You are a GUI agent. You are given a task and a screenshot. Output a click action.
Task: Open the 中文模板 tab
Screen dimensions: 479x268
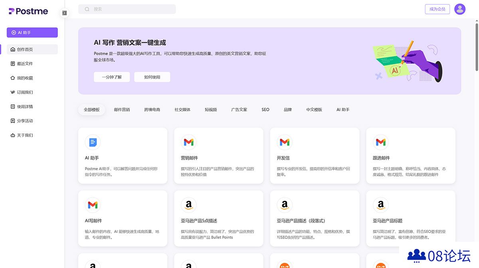pos(314,110)
